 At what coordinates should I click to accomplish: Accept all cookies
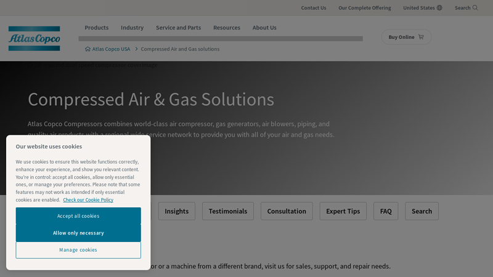pos(78,216)
